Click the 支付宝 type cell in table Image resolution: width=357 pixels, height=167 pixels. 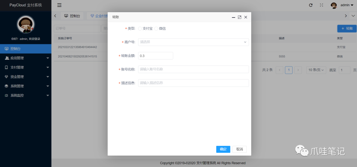tap(341, 47)
